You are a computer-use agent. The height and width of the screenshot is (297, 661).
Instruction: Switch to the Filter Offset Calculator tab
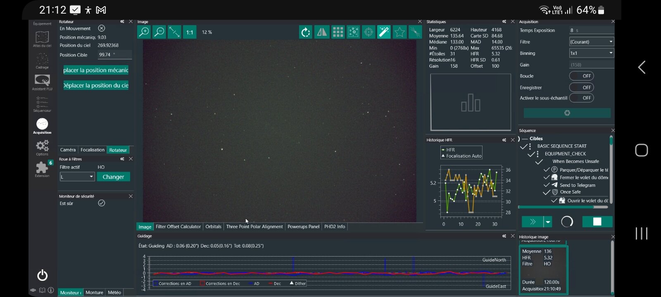click(x=178, y=226)
